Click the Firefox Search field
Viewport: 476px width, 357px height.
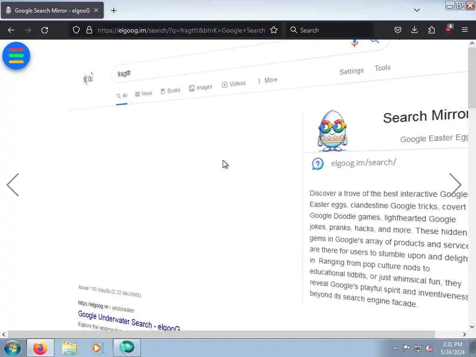(330, 30)
